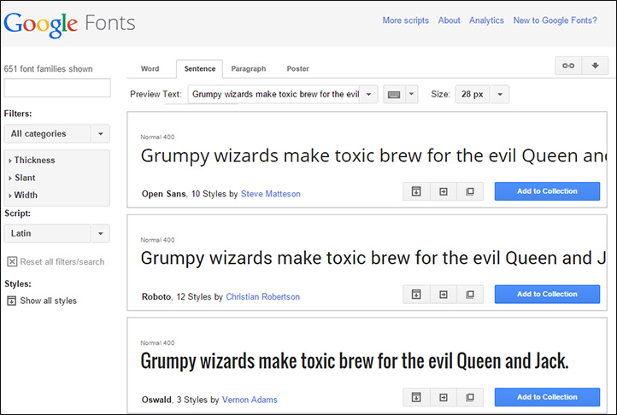Click the Google Fonts logo
Screen dimensions: 617x415
tap(70, 24)
